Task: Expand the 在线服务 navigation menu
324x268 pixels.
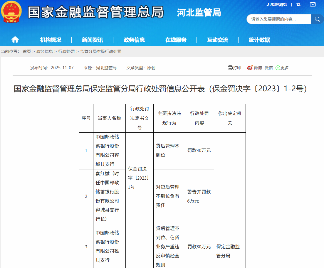Action: point(176,40)
